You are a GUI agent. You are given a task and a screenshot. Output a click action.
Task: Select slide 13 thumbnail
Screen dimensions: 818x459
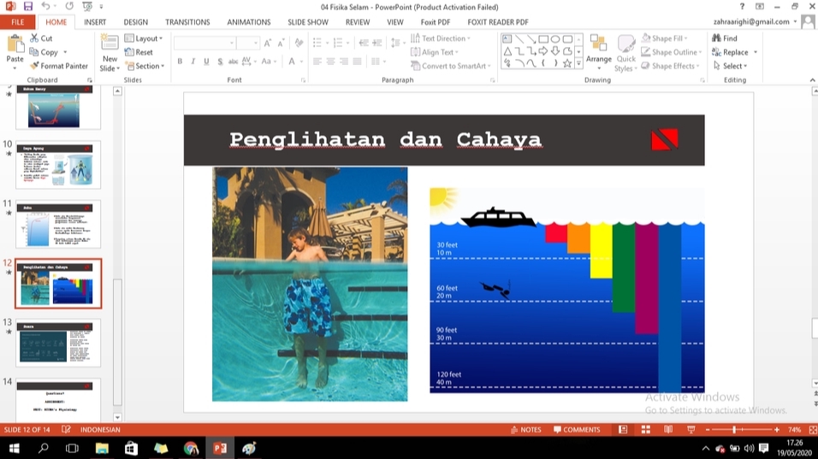(x=58, y=344)
